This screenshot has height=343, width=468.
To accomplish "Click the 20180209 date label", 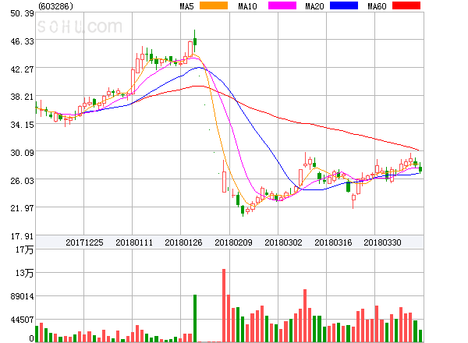I will [233, 242].
